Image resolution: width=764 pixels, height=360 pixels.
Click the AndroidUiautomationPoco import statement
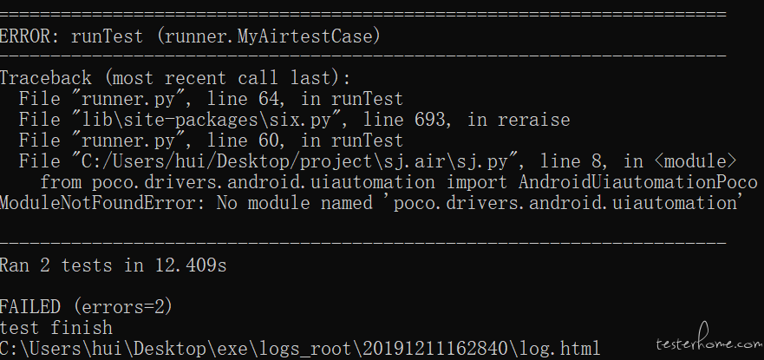click(x=399, y=182)
